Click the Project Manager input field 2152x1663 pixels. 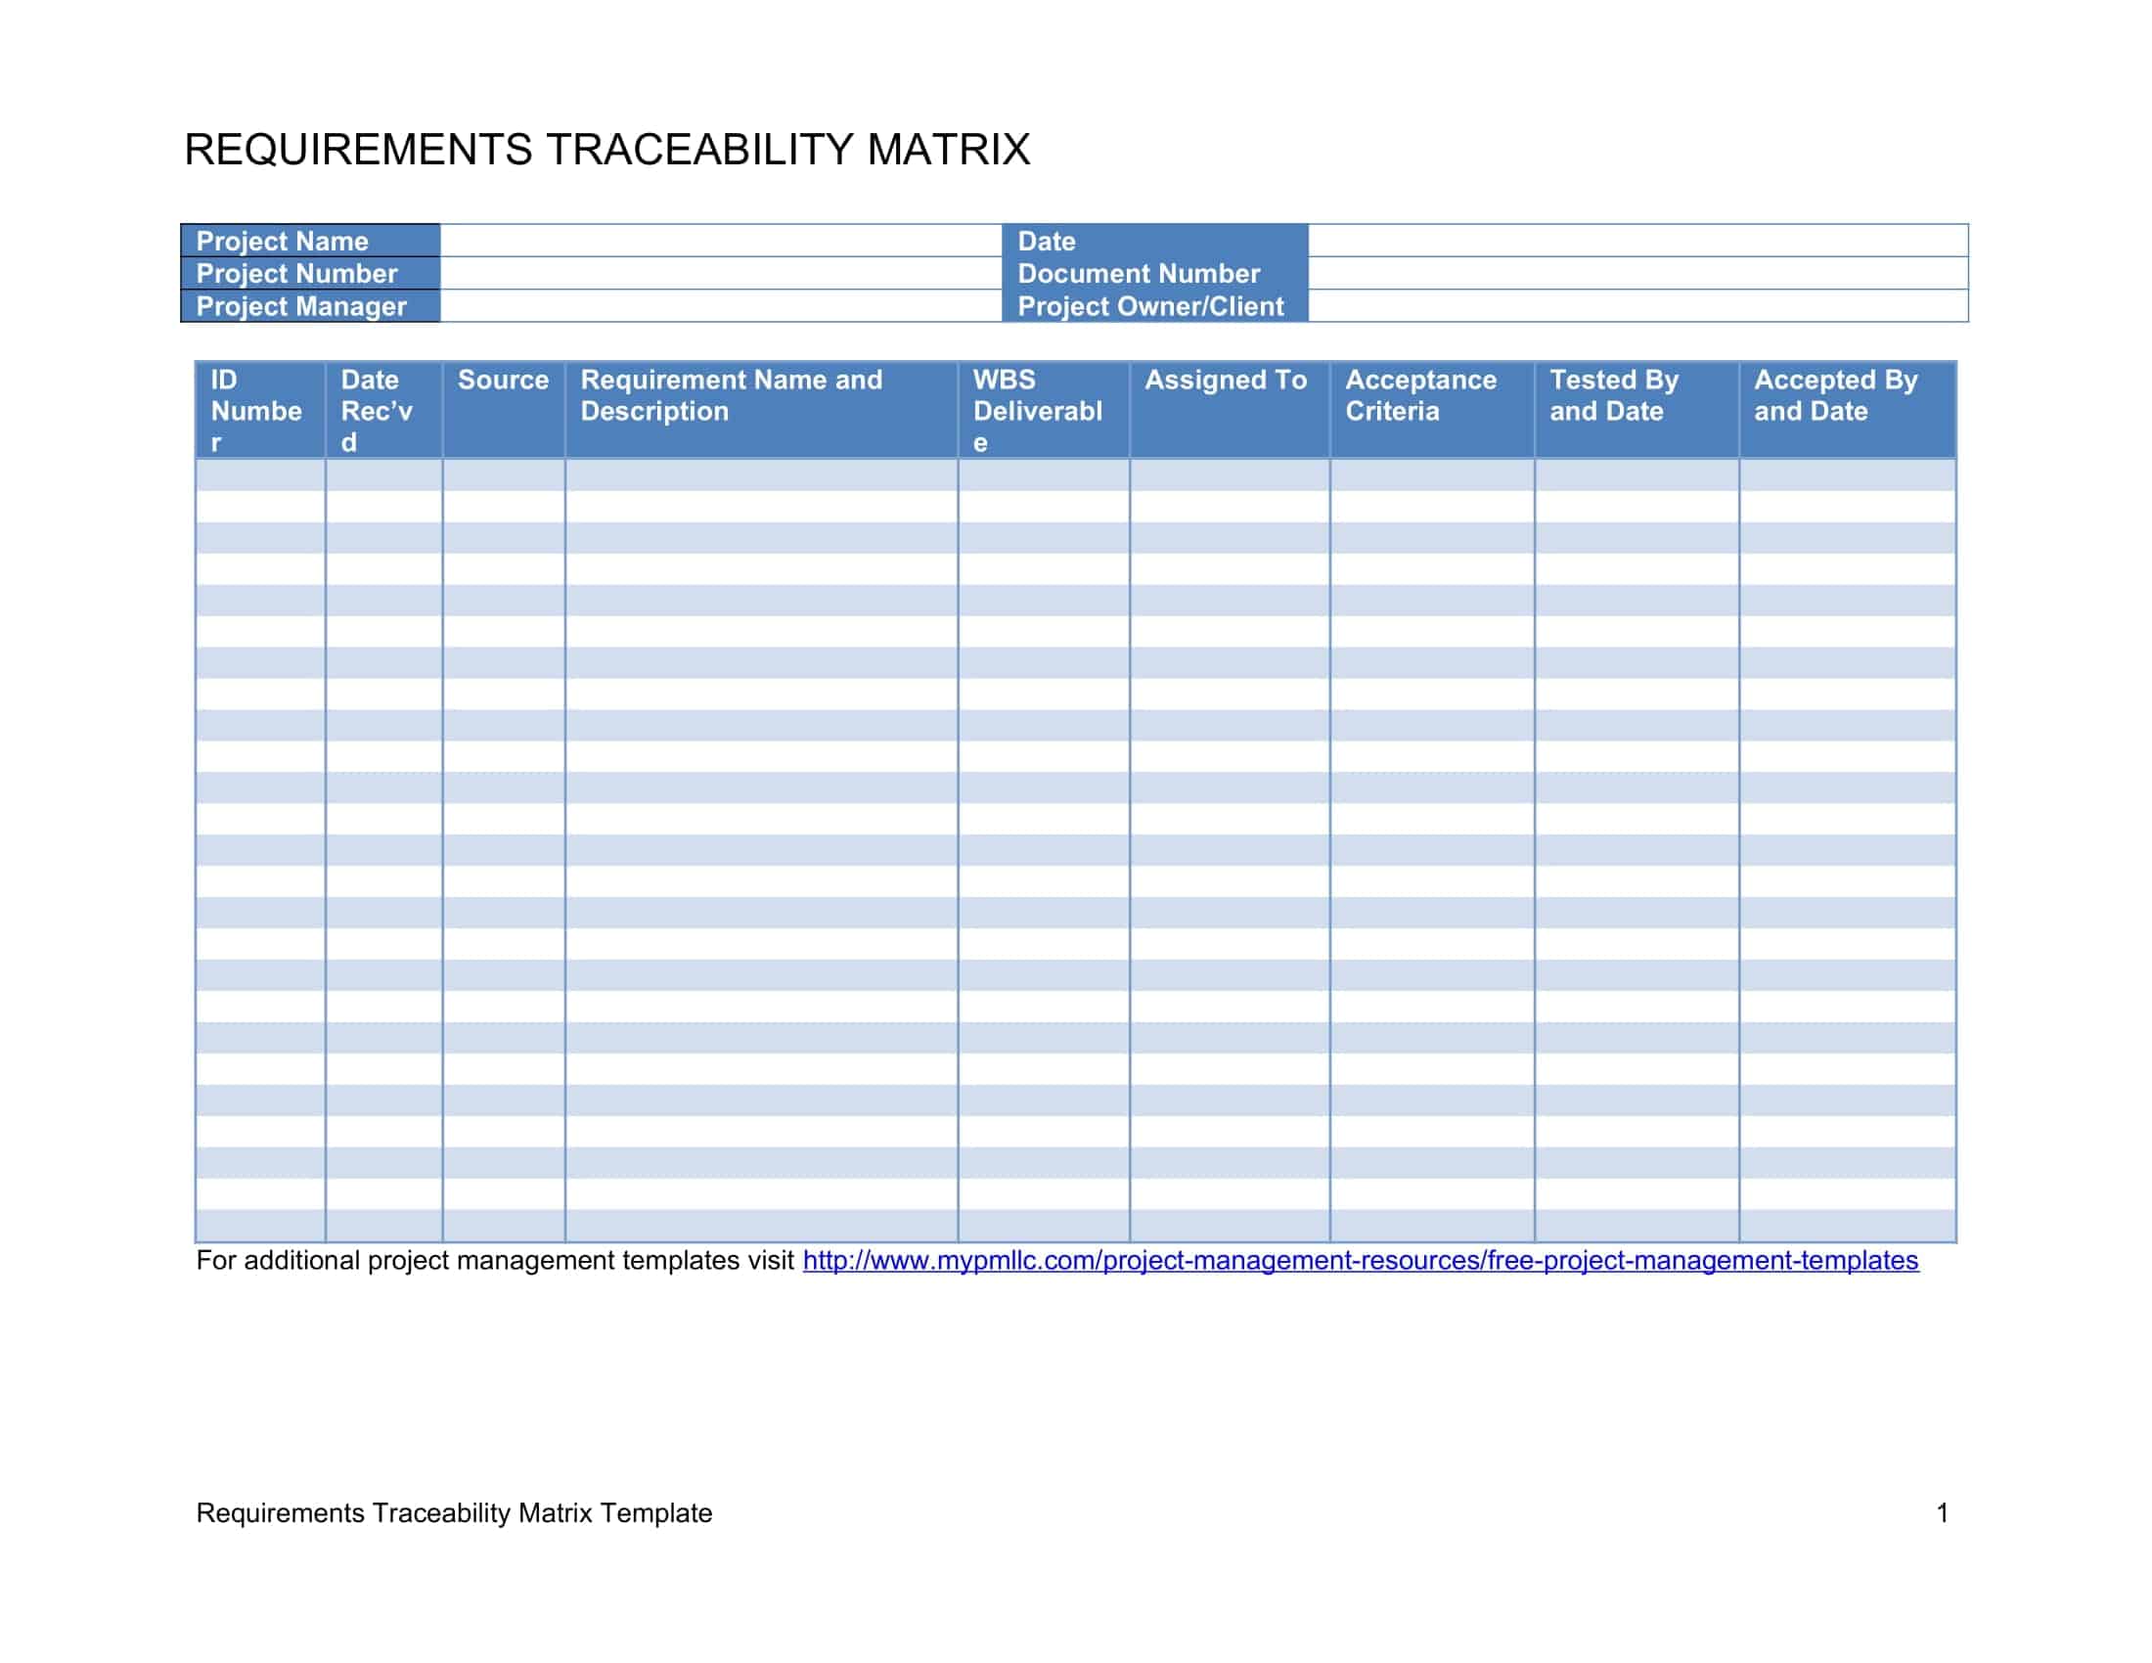coord(720,305)
